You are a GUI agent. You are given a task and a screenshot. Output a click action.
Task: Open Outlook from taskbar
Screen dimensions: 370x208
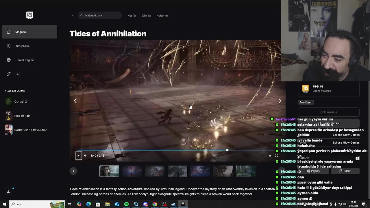[x=117, y=204]
